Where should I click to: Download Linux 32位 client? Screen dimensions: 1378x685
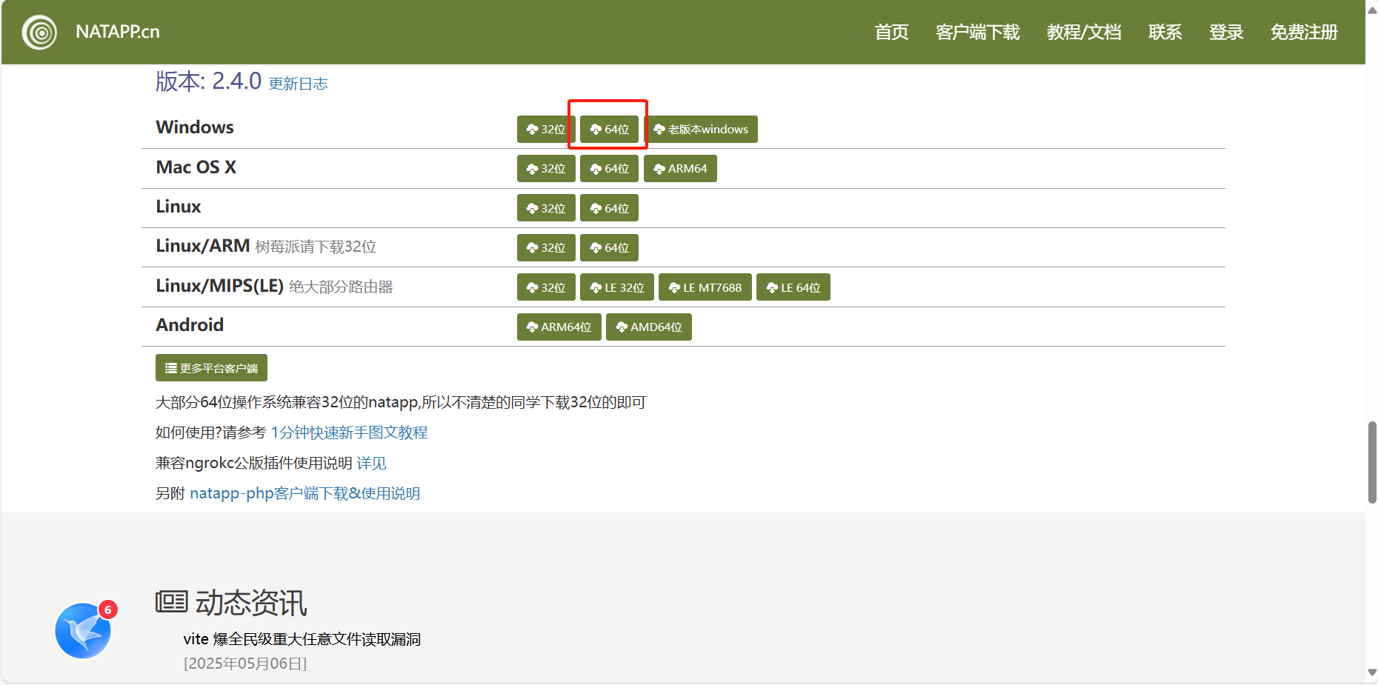click(x=546, y=208)
